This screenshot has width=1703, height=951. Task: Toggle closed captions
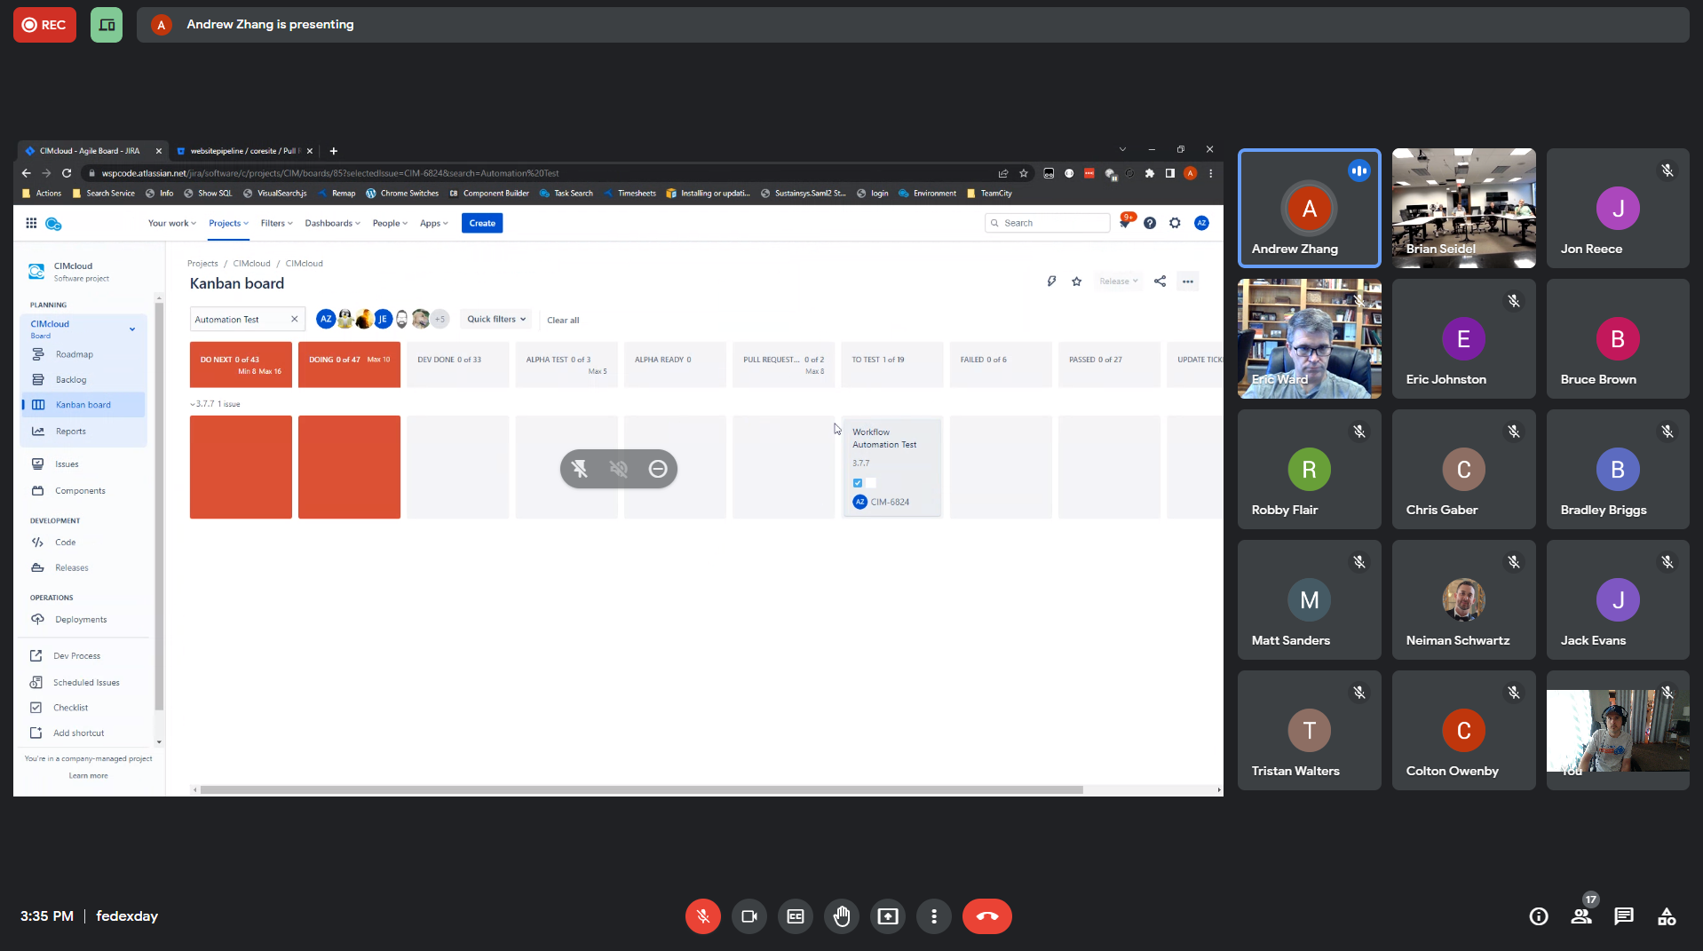795,916
